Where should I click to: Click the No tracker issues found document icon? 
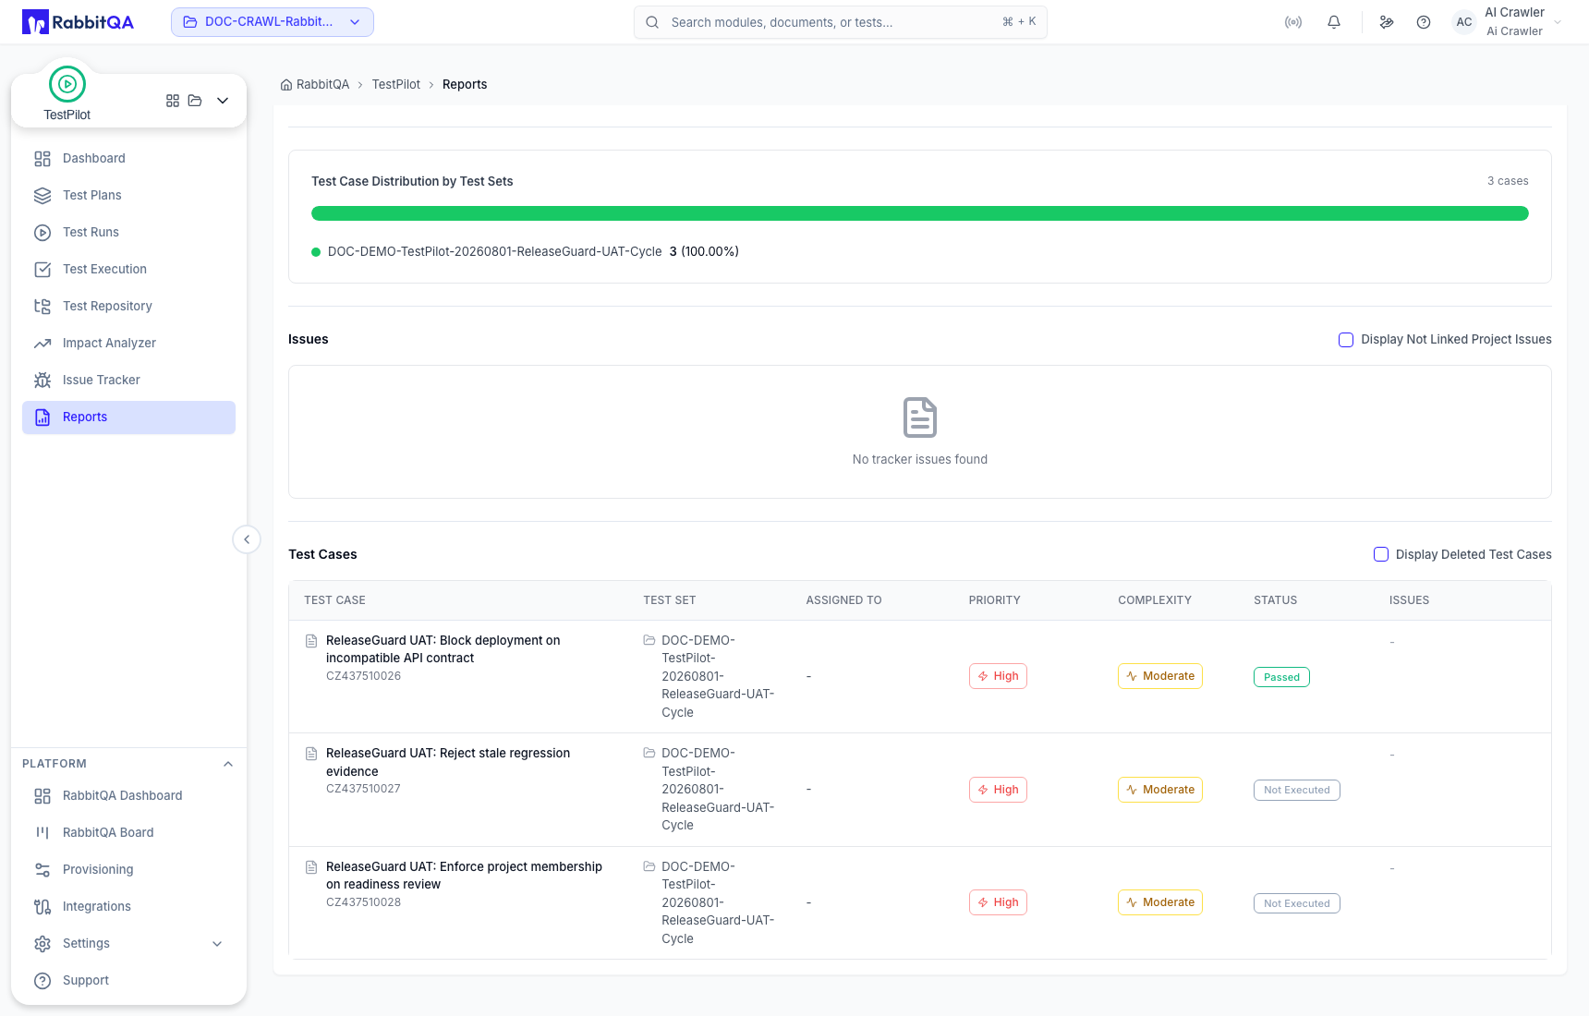920,417
